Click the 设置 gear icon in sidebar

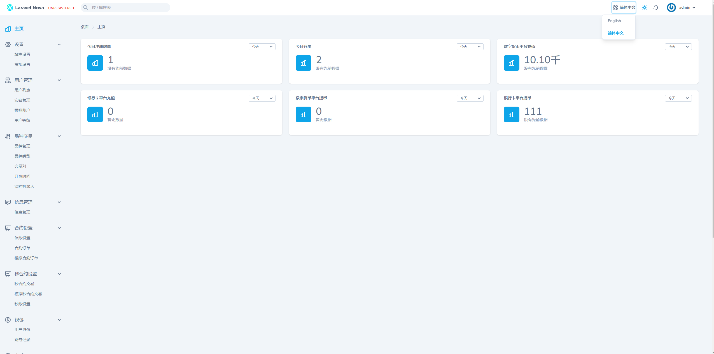pos(8,44)
